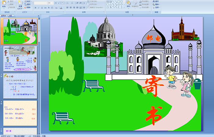Switch to the Outline (大纲) pane tab

(10, 16)
